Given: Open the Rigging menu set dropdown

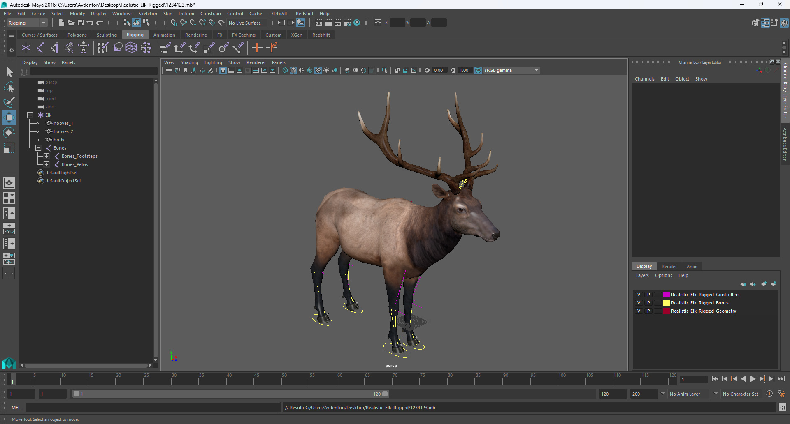Looking at the screenshot, I should tap(43, 23).
